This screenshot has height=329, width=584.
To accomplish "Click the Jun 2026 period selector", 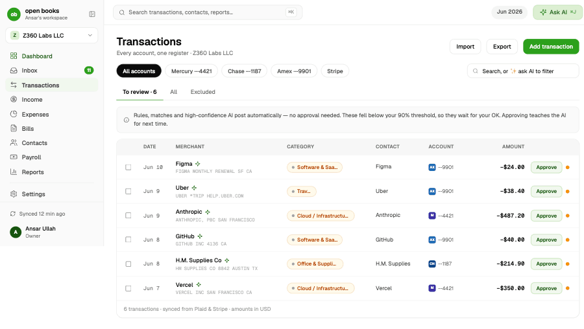I will tap(509, 12).
